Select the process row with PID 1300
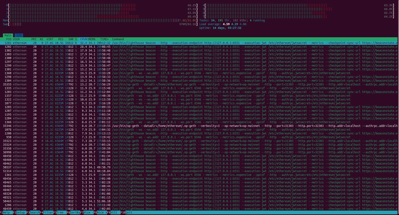399x215 pixels. pyautogui.click(x=199, y=57)
